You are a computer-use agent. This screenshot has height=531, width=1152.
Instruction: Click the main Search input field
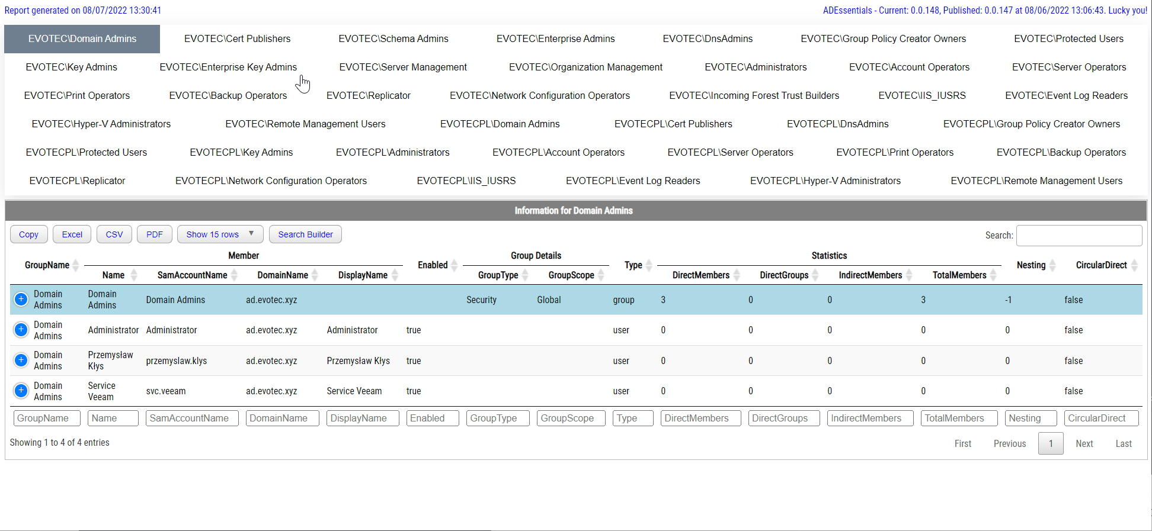pyautogui.click(x=1079, y=236)
